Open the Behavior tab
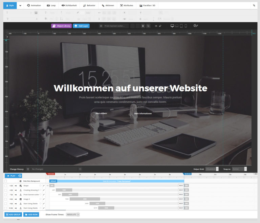 pyautogui.click(x=89, y=5)
